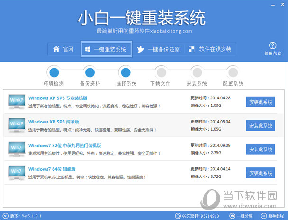
Task: Open QQ交流群:93914960 link
Action: [200, 216]
